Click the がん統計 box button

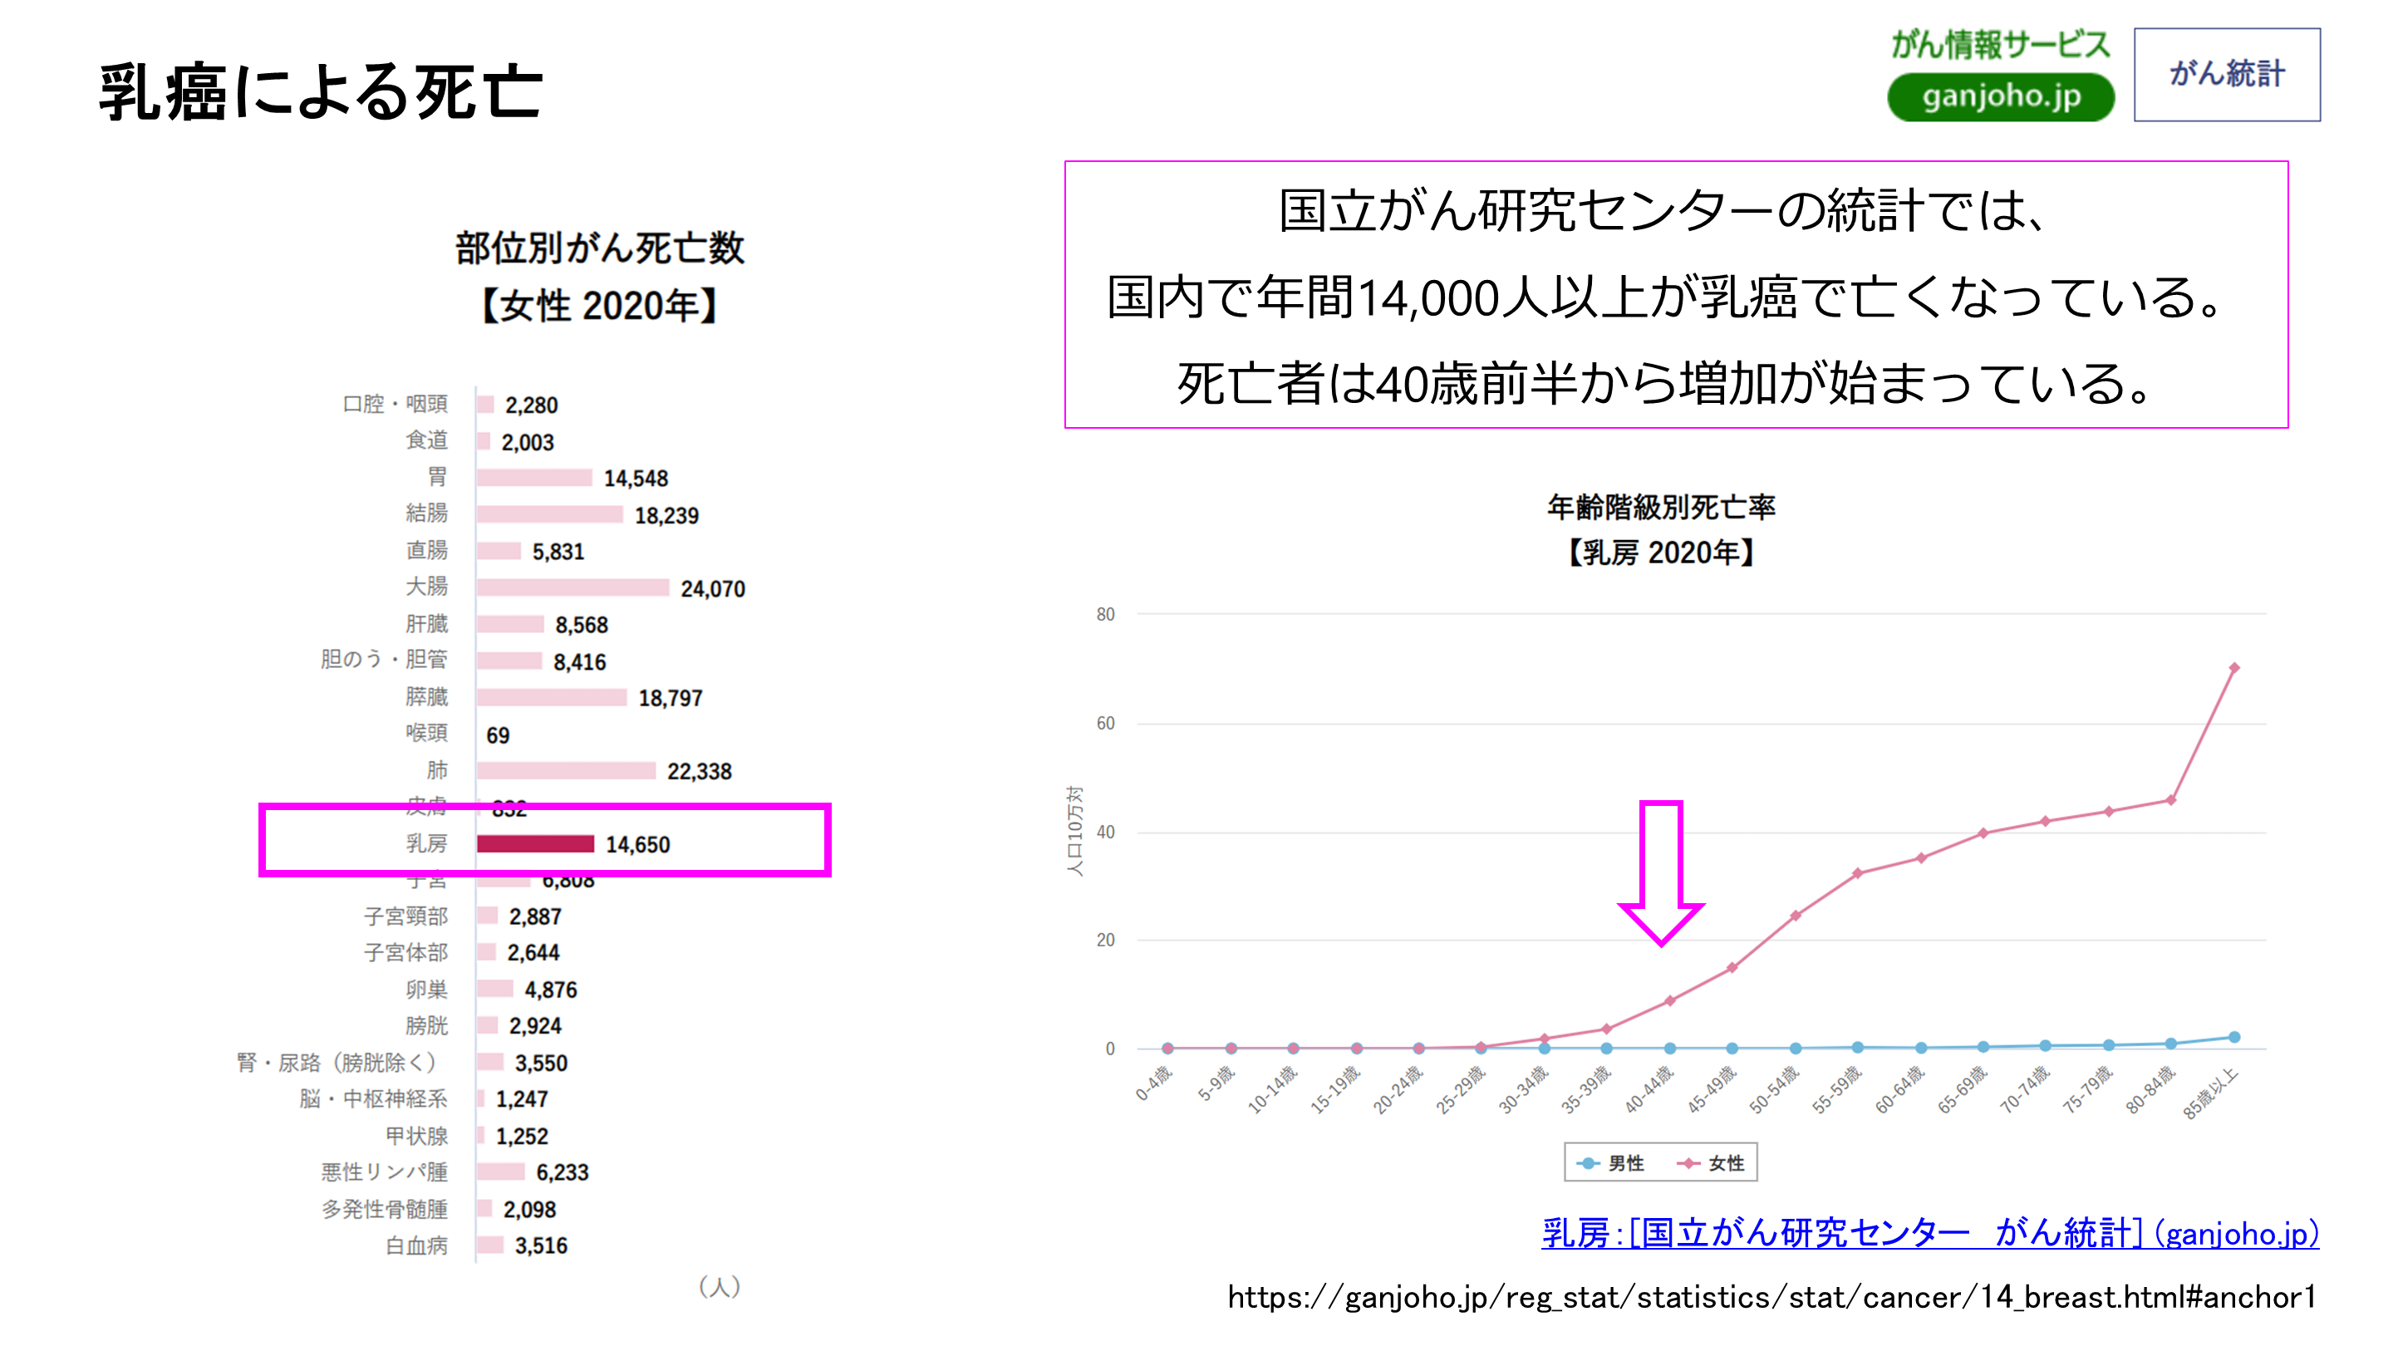coord(2226,74)
